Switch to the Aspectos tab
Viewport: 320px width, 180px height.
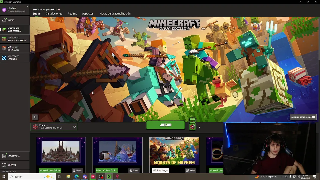(88, 14)
